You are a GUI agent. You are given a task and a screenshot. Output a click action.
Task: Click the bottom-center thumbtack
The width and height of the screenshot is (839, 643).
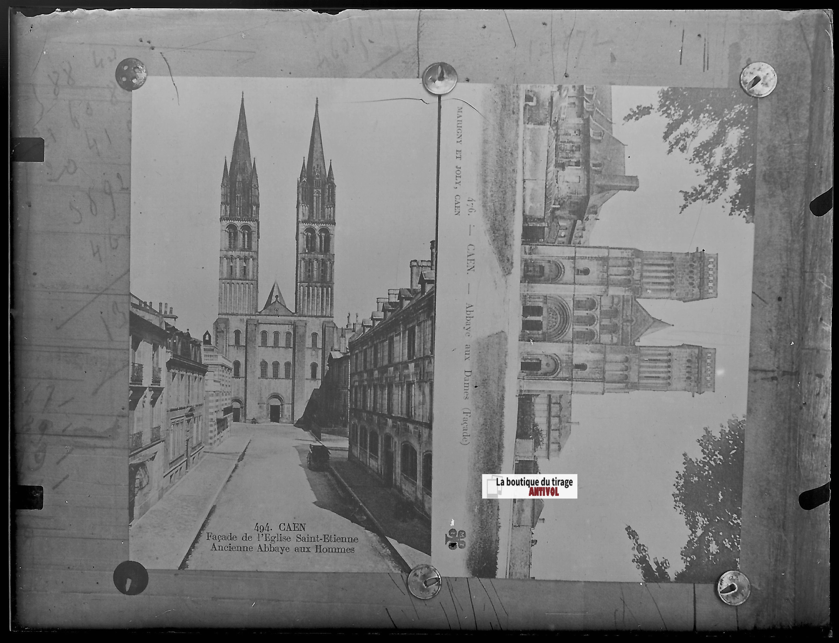pos(424,581)
